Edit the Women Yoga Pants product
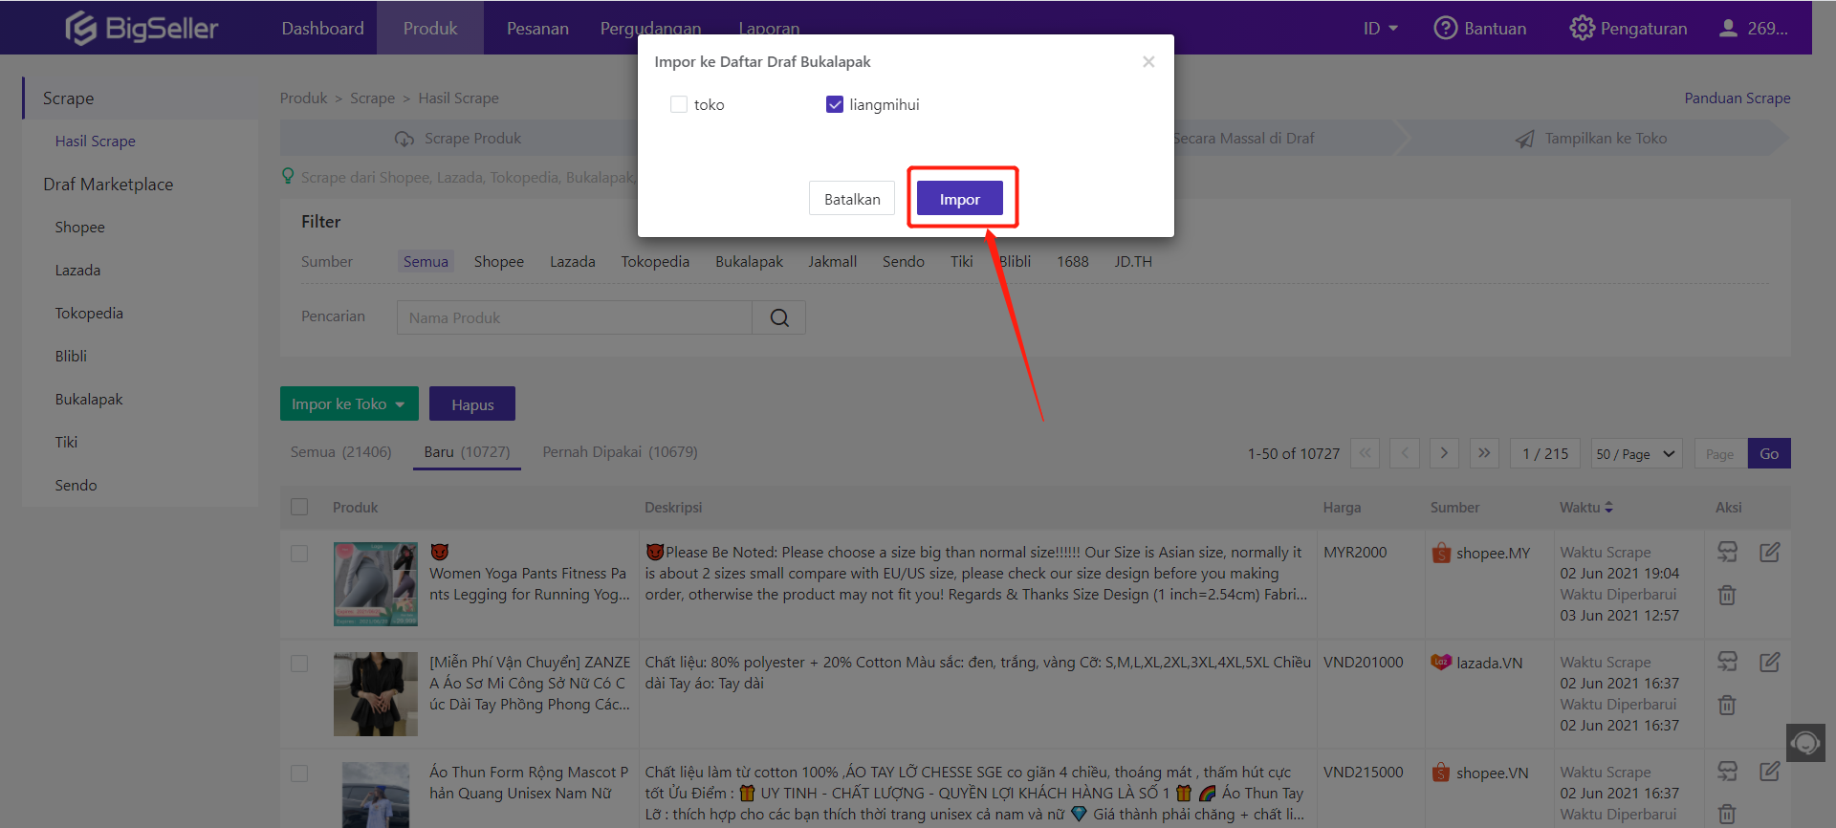This screenshot has width=1836, height=828. tap(1769, 552)
